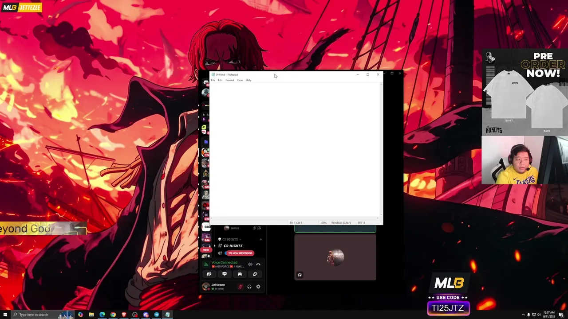This screenshot has width=568, height=319.
Task: Switch to Discord from the taskbar
Action: [146, 315]
